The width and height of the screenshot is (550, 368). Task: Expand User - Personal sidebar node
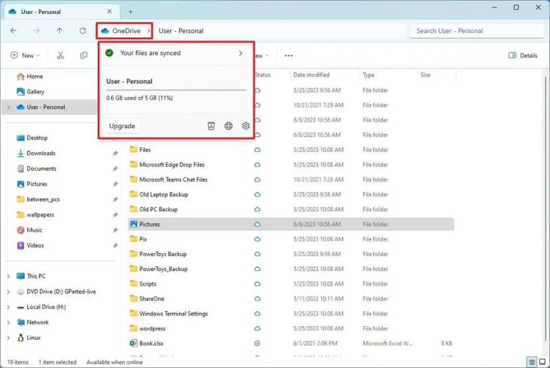coord(9,107)
